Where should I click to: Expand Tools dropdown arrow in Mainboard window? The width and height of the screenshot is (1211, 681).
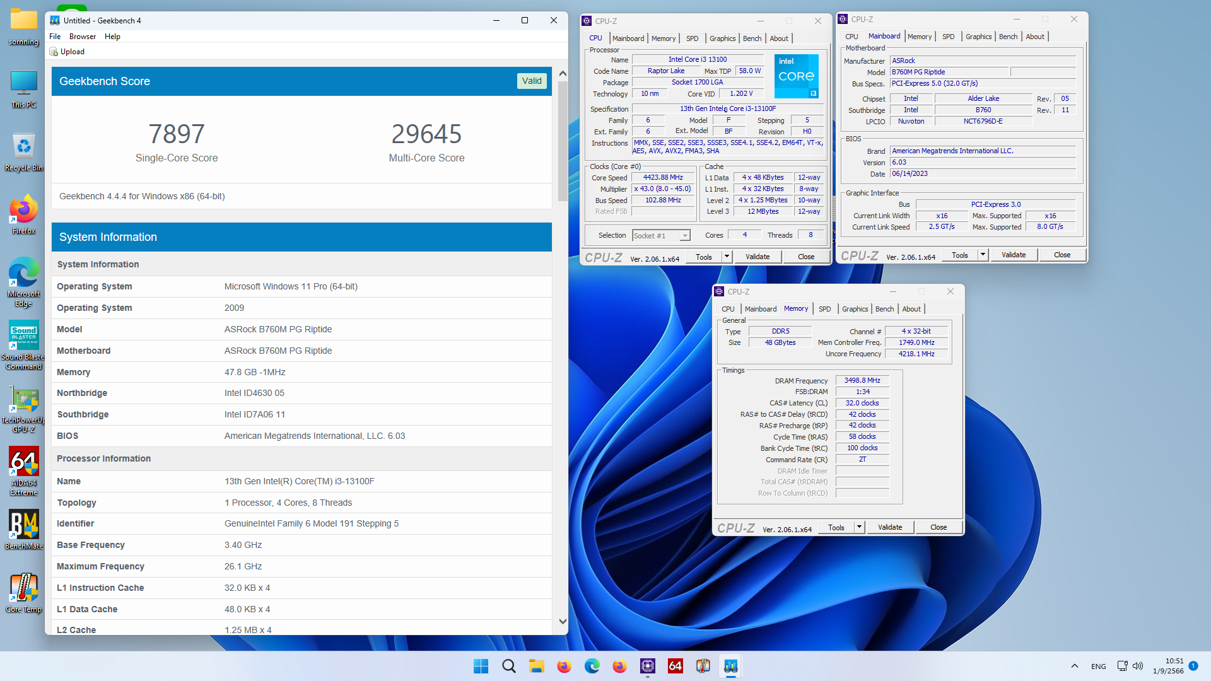click(983, 255)
